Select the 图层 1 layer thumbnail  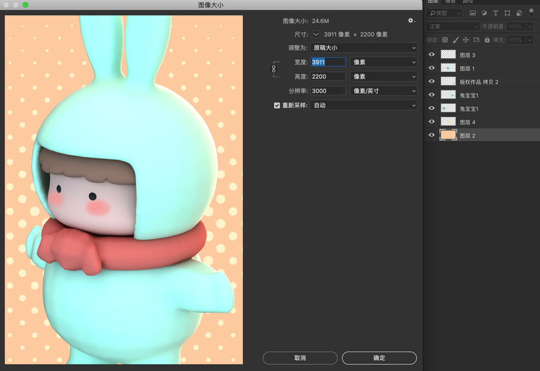pyautogui.click(x=448, y=68)
